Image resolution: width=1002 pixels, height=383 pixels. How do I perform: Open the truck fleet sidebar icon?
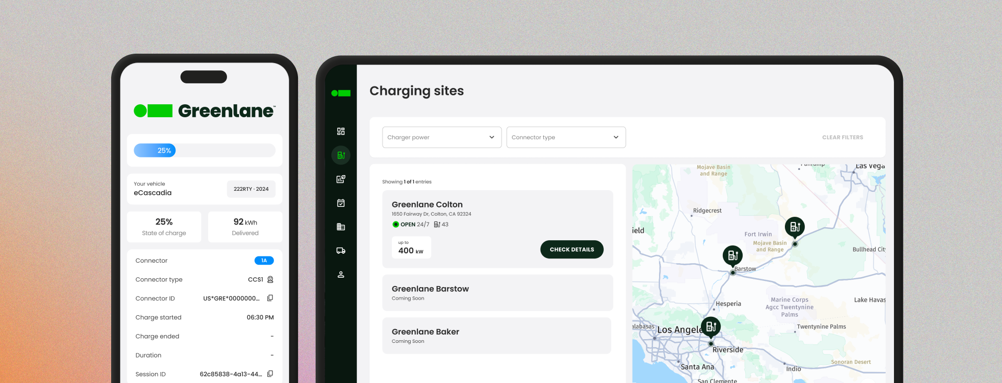pyautogui.click(x=341, y=251)
